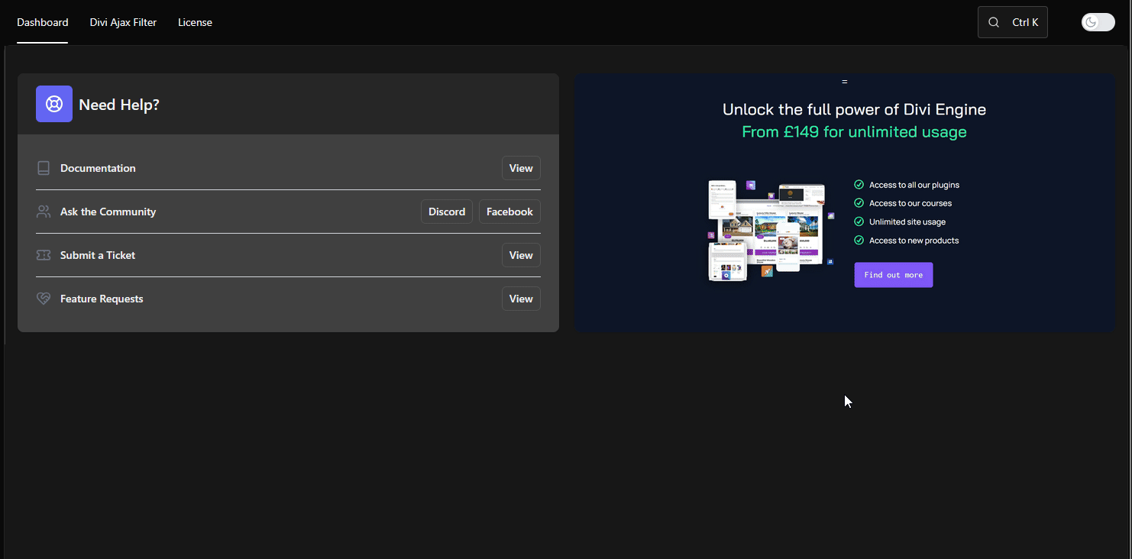Toggle the dark mode switch
This screenshot has height=559, width=1132.
(1098, 22)
